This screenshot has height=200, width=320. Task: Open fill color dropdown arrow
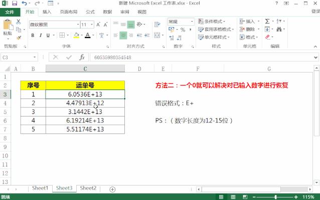82,35
